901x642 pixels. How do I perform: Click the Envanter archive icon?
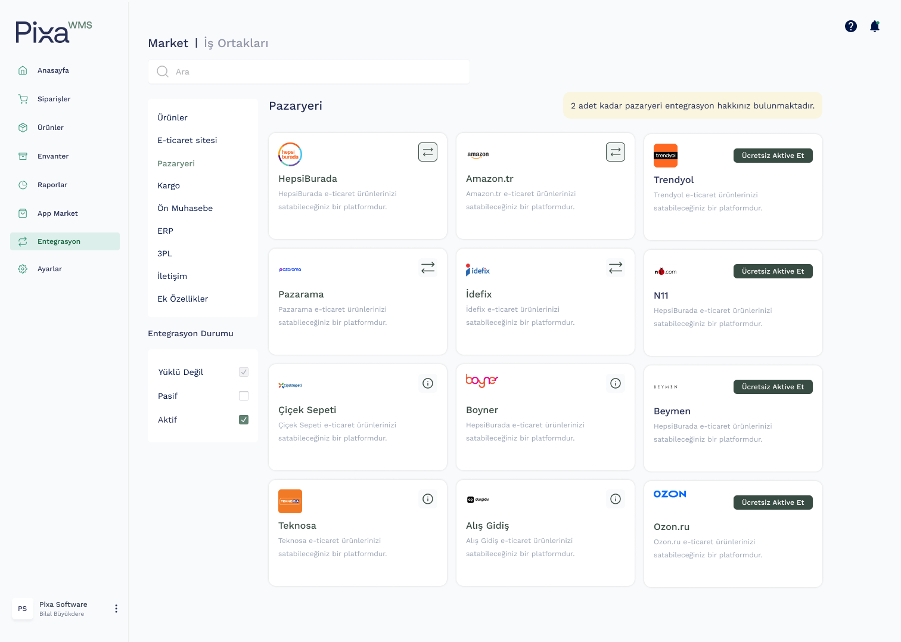coord(23,156)
